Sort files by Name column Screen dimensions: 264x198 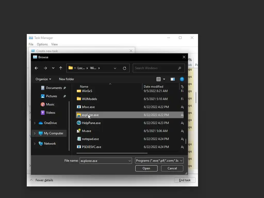tap(84, 87)
